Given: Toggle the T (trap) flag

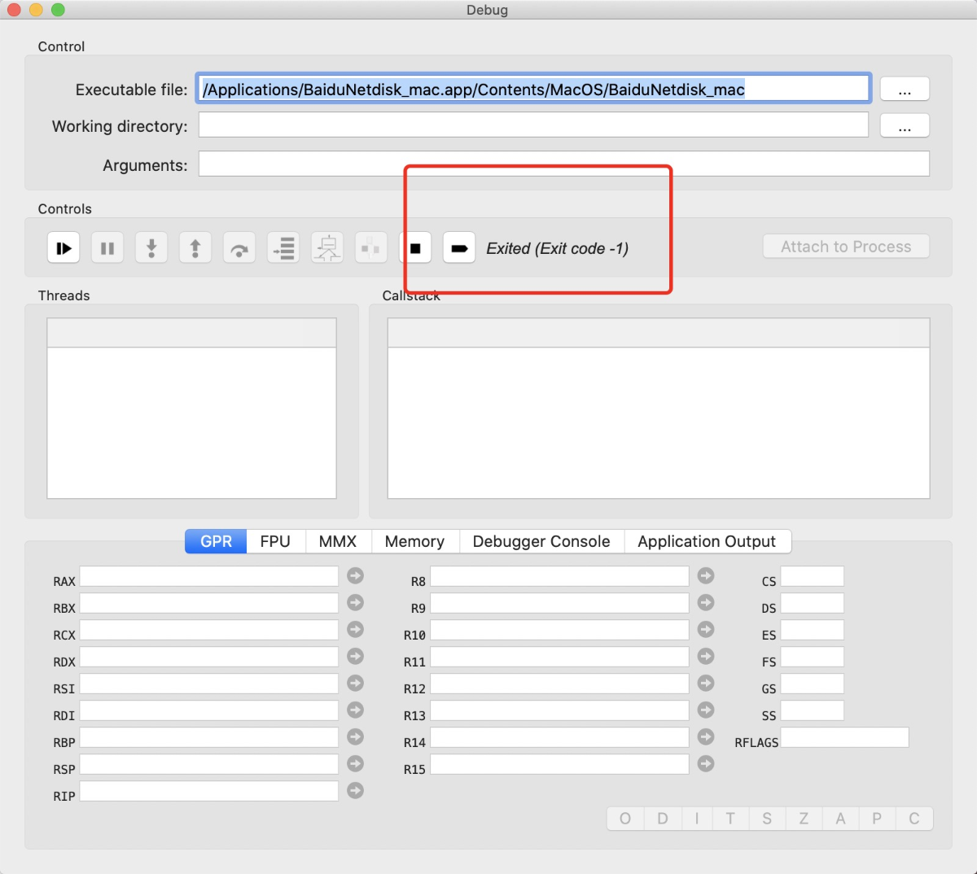Looking at the screenshot, I should coord(730,819).
